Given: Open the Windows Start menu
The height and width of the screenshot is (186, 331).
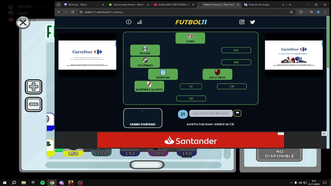Looking at the screenshot, I should tap(5, 183).
